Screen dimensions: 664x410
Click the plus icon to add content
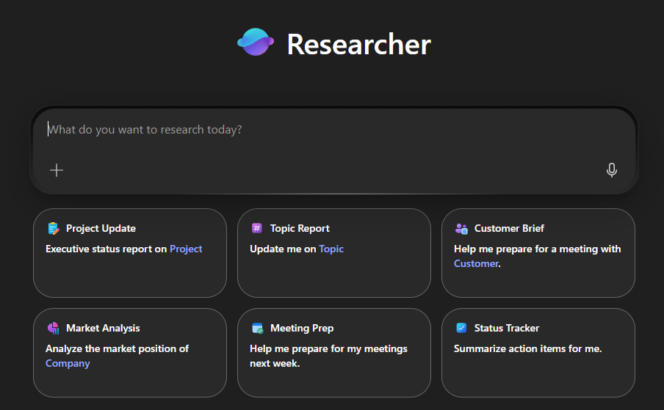tap(57, 170)
